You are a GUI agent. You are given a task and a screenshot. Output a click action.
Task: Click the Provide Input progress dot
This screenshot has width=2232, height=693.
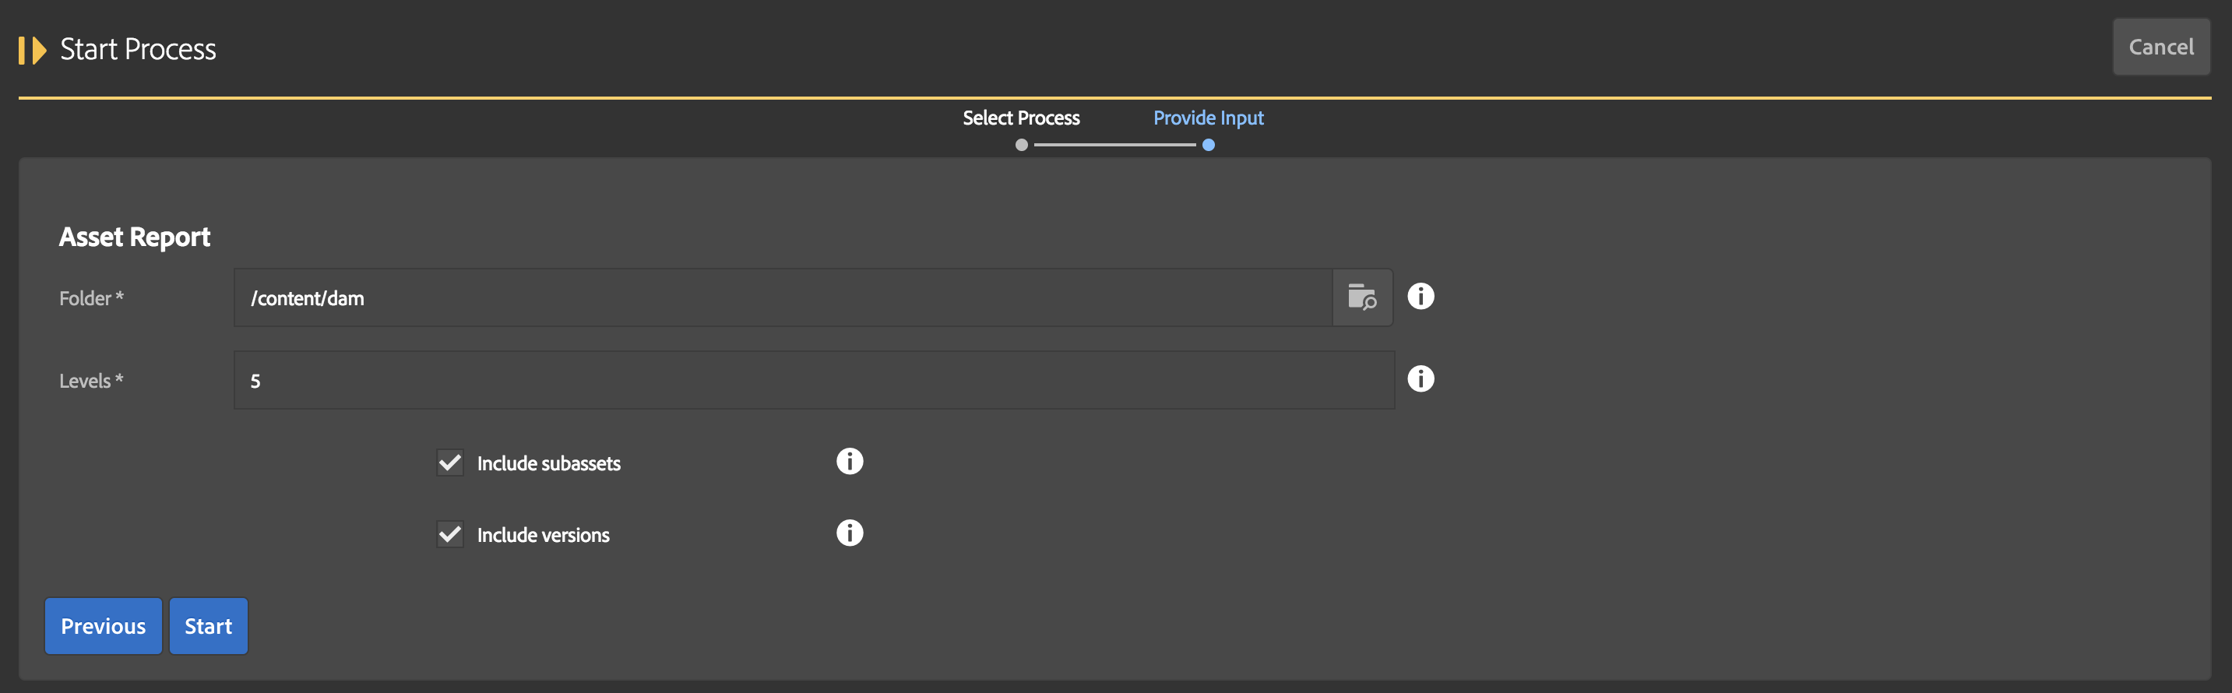(x=1209, y=146)
